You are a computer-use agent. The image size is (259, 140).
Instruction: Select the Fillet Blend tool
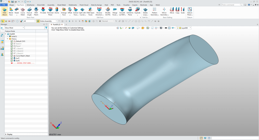coord(4,11)
